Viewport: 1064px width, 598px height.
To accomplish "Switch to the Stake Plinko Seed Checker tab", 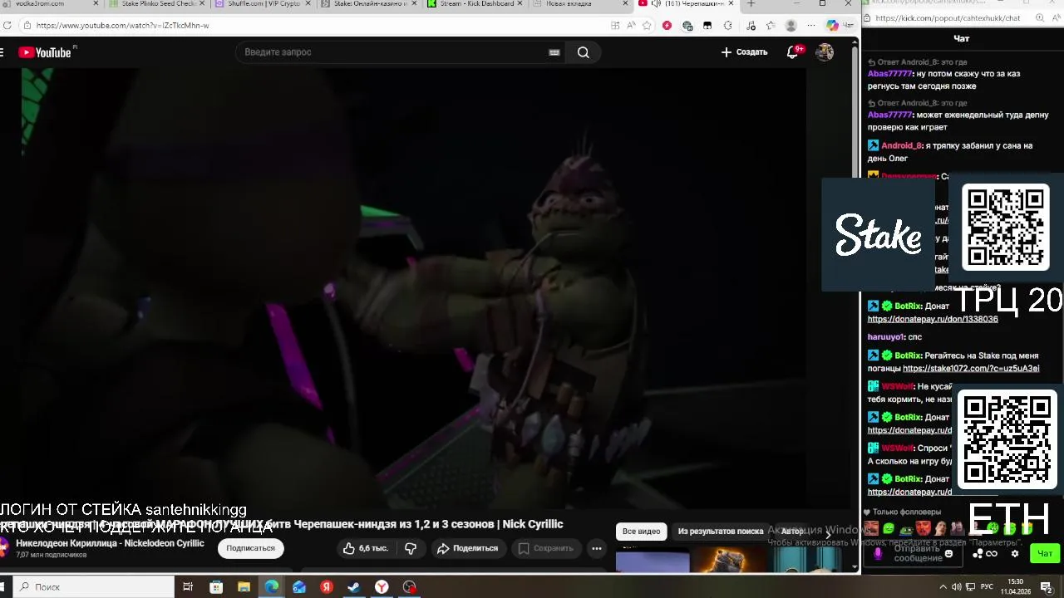I will [156, 4].
